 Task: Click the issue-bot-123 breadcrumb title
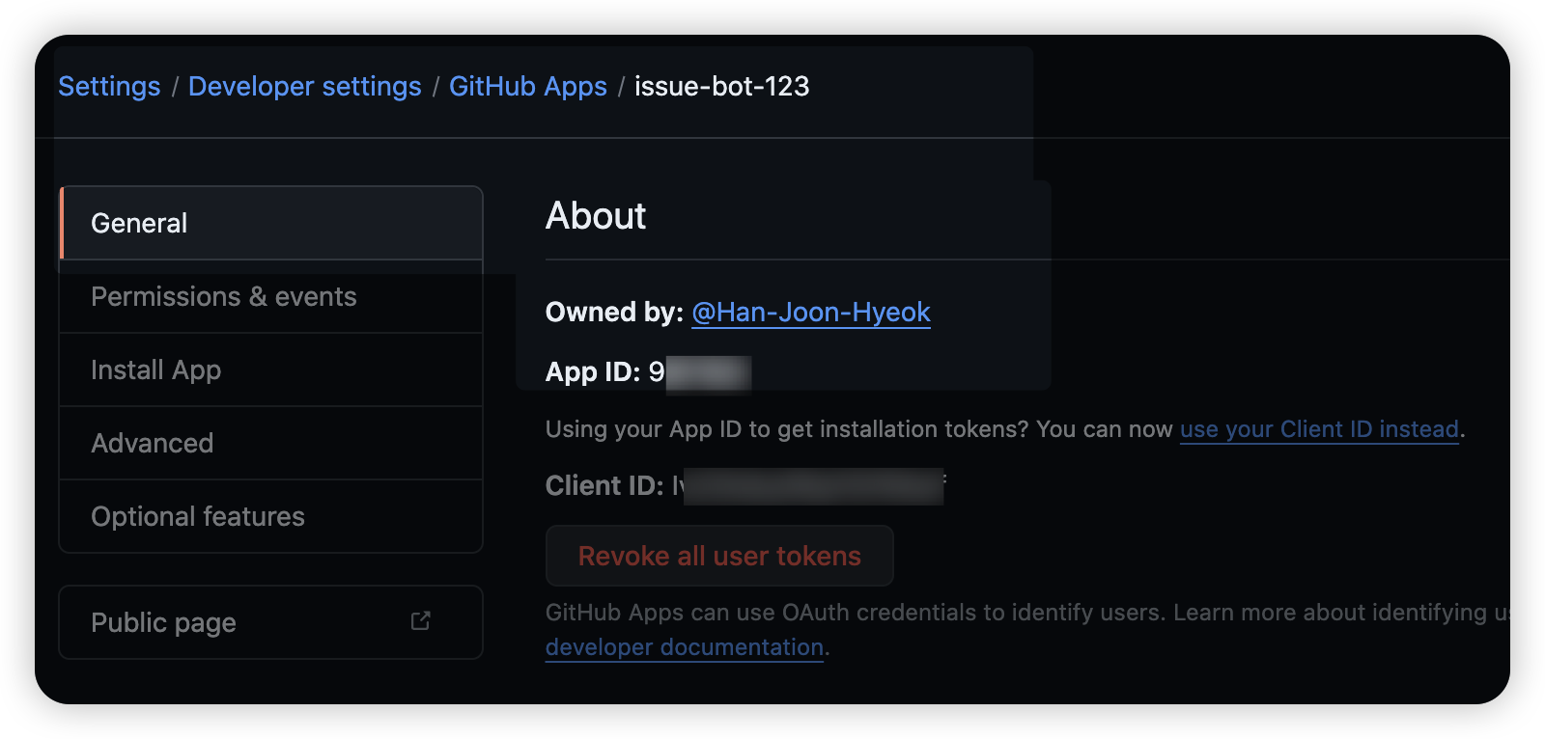pos(721,87)
